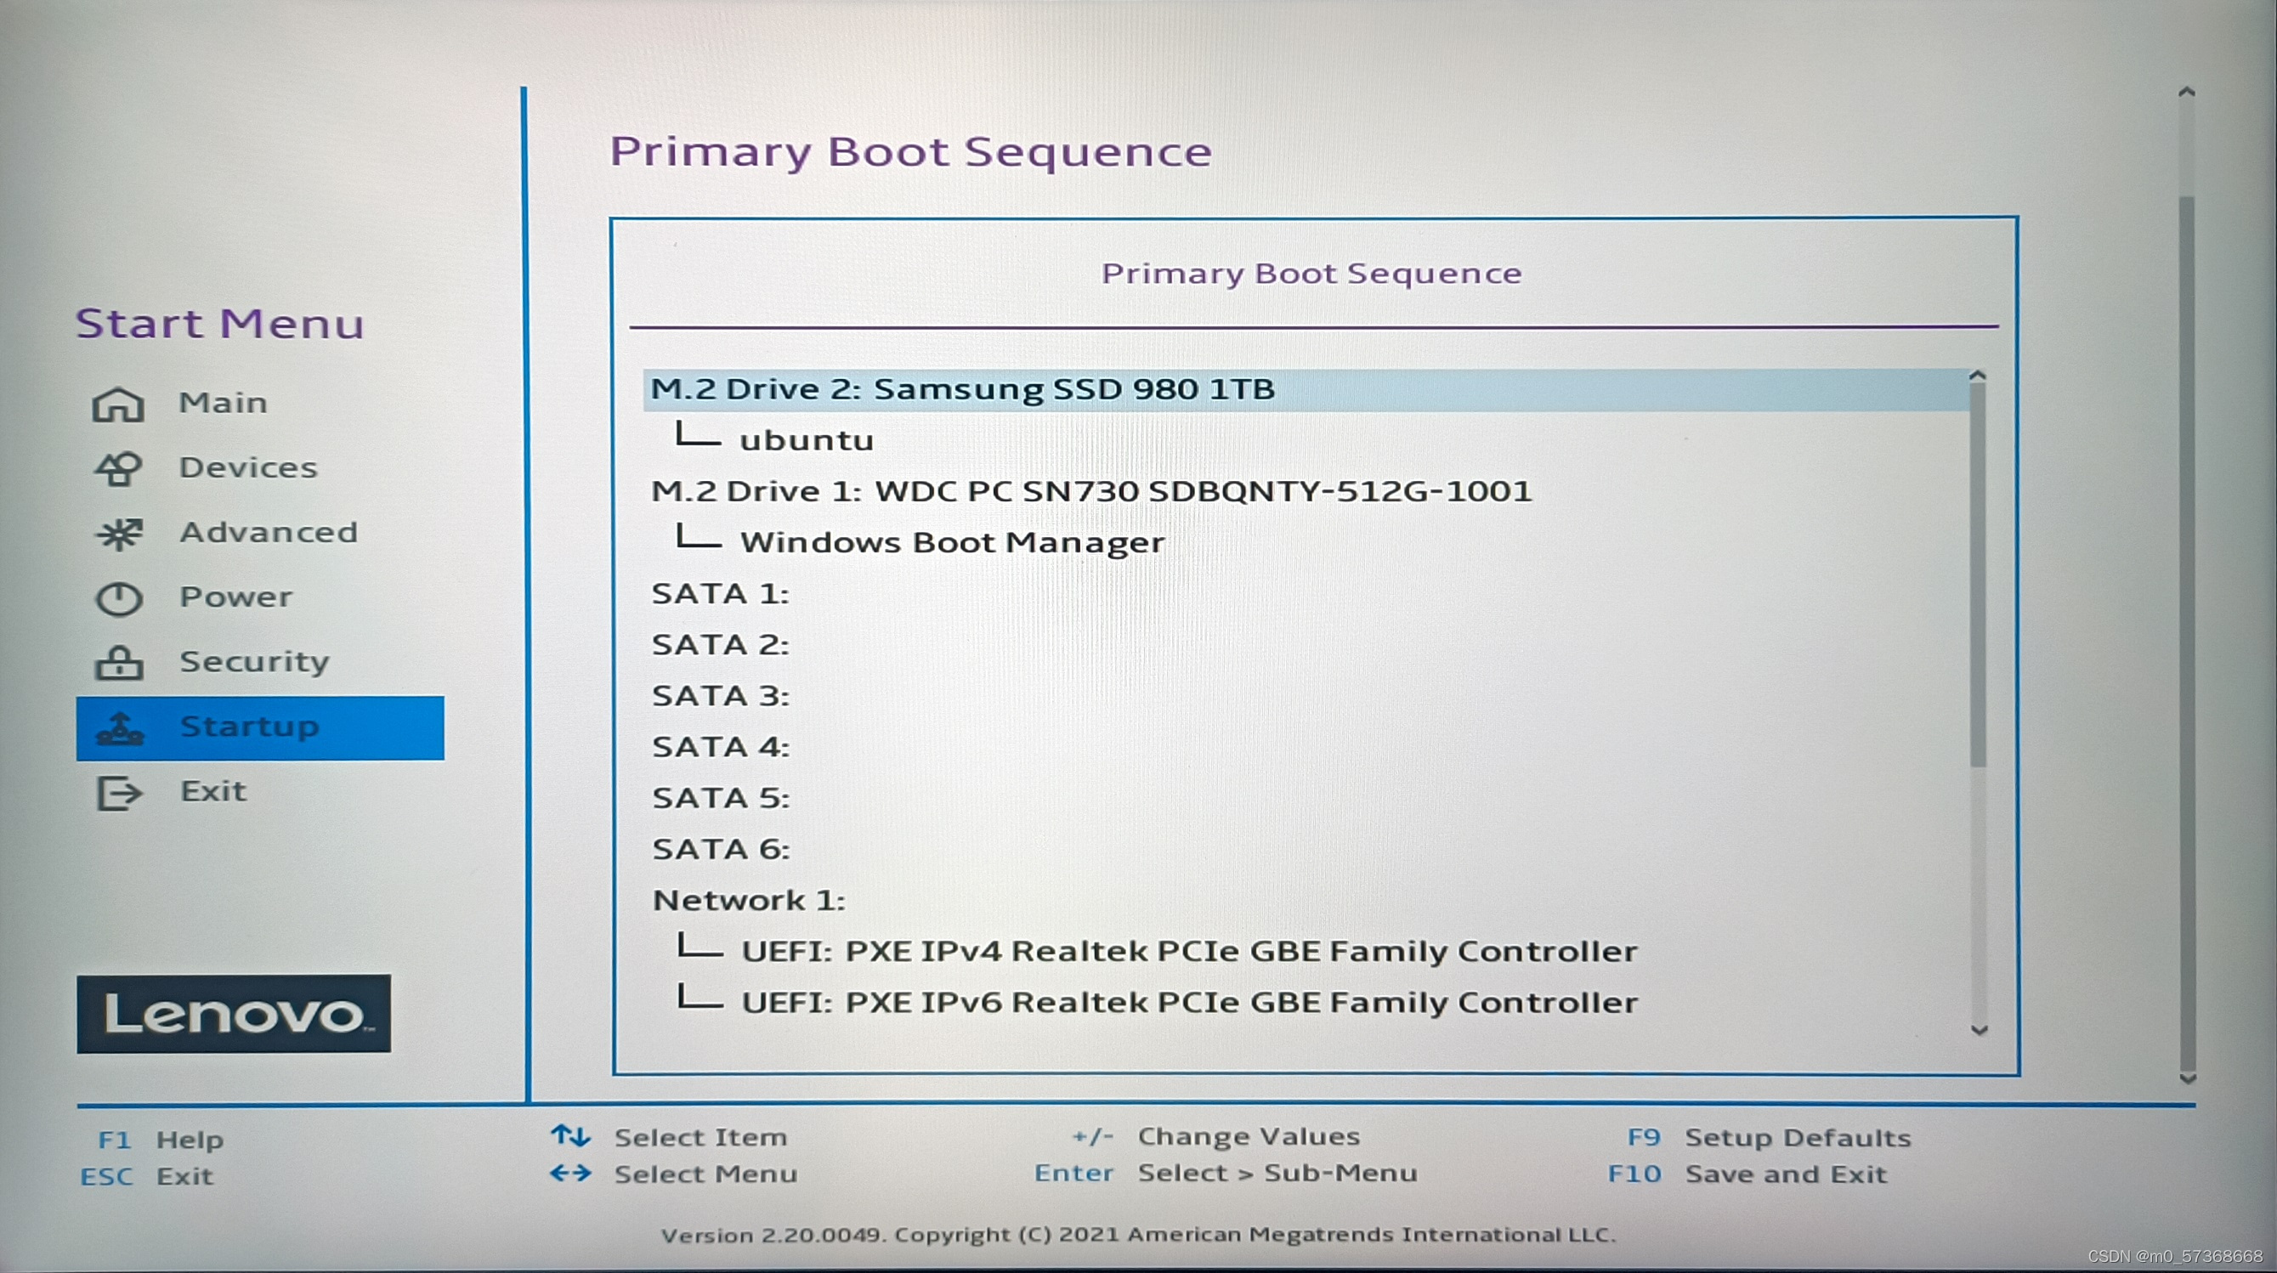This screenshot has height=1273, width=2277.
Task: Click the Devices icon in sidebar
Action: click(118, 468)
